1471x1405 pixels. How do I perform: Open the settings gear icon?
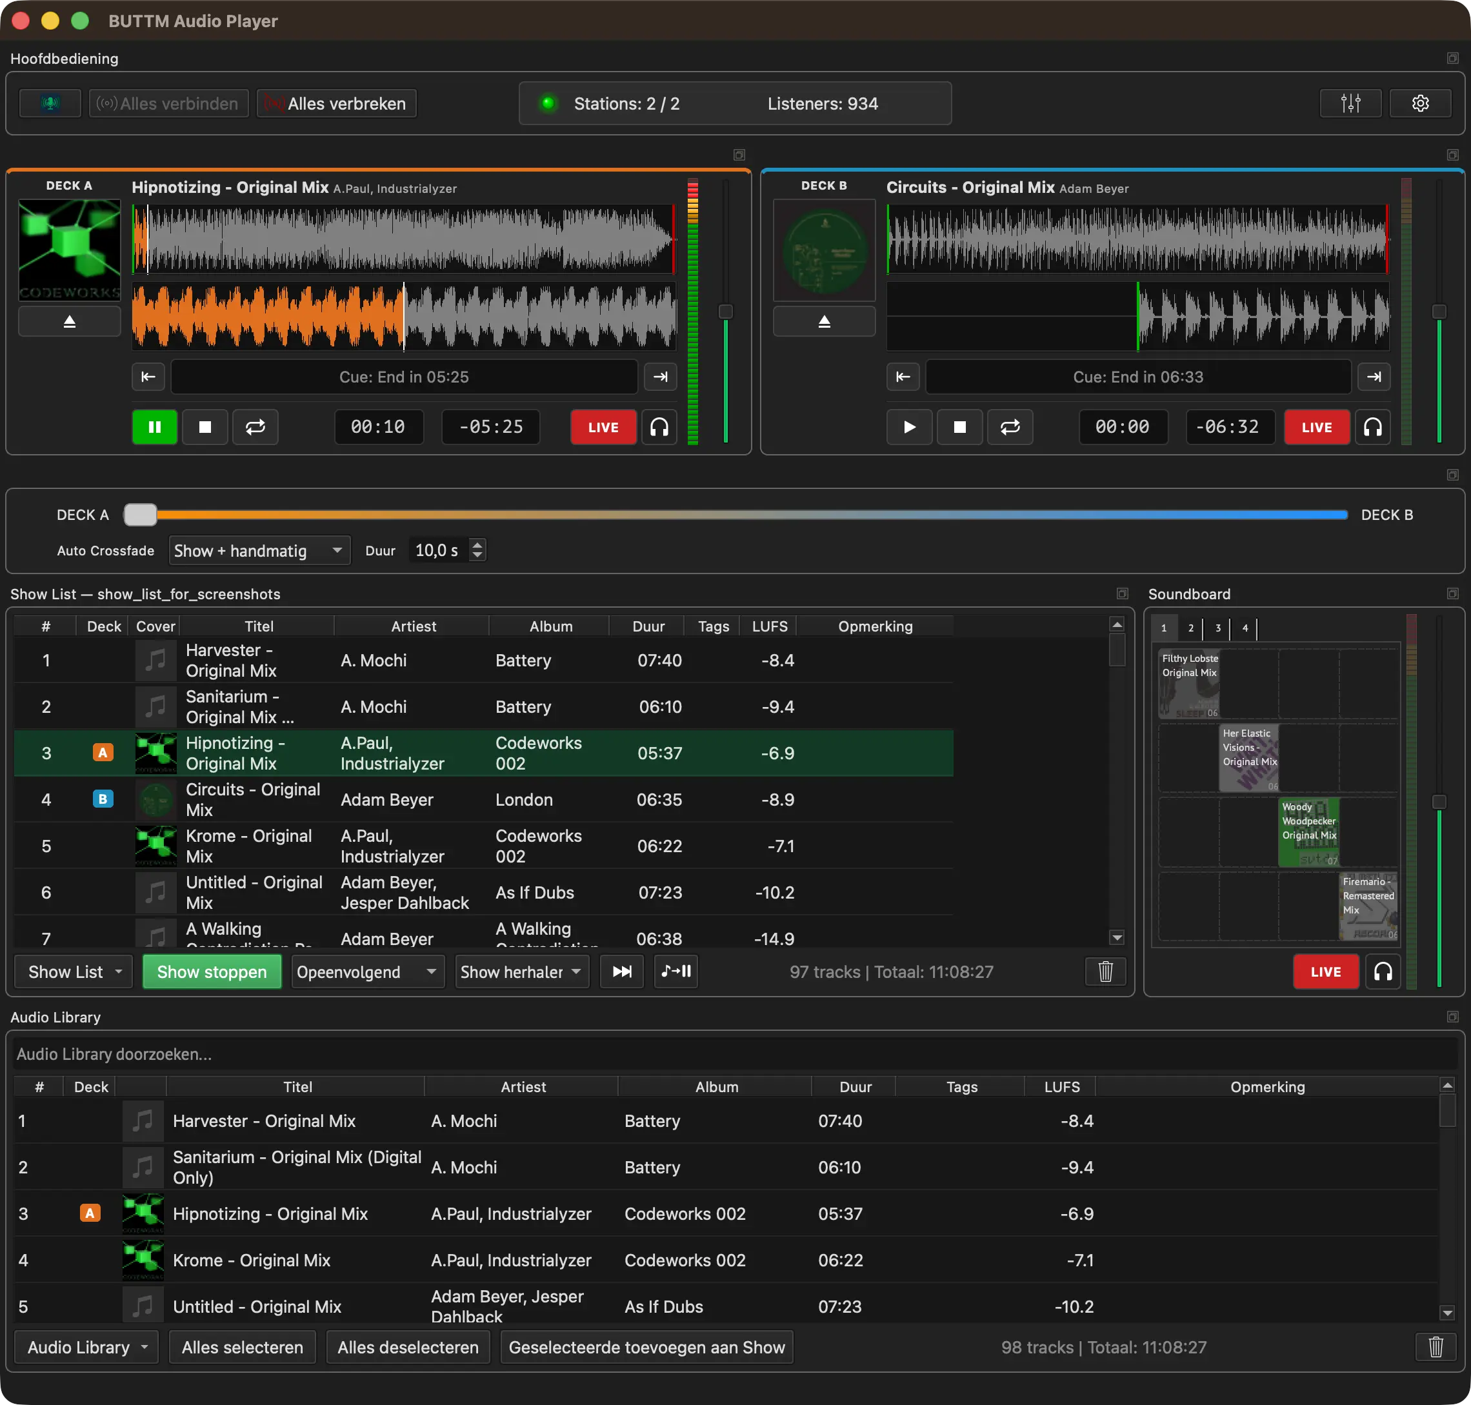1420,103
